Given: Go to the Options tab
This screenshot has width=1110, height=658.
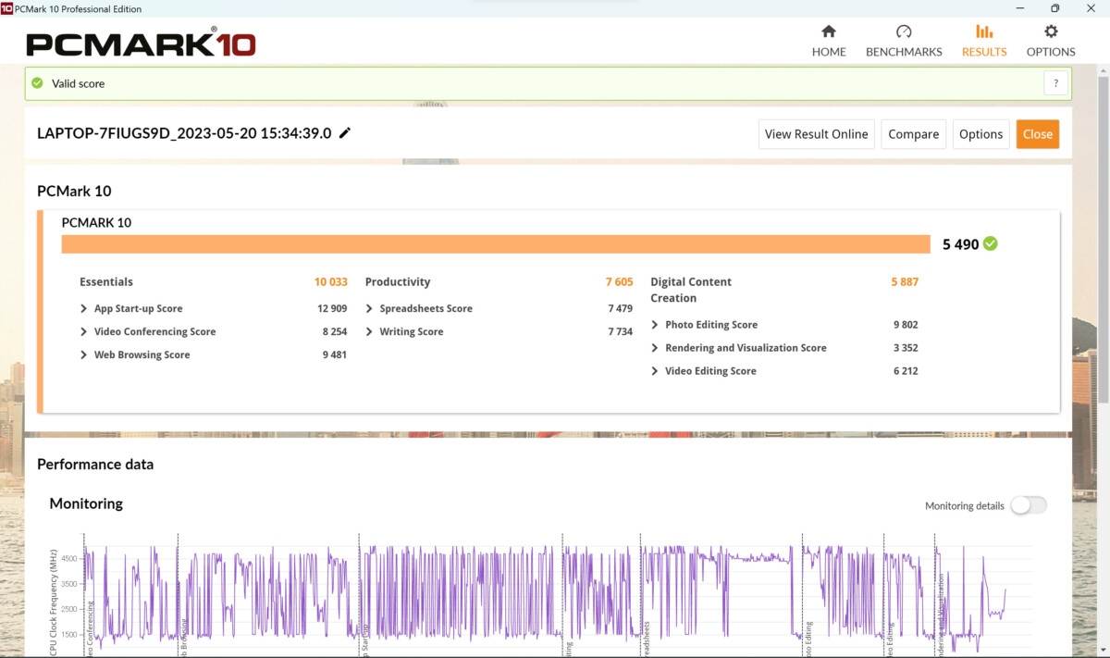Looking at the screenshot, I should (1051, 42).
